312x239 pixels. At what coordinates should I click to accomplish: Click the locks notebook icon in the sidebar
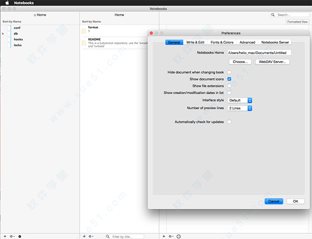9,45
